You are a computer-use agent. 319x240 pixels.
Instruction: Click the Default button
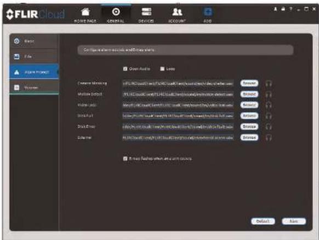coord(263,221)
